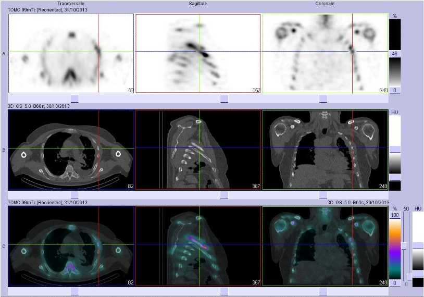This screenshot has height=297, width=424.
Task: Click row C black HU bar
Action: 418,282
